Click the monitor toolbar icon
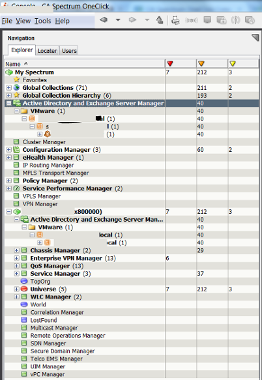This screenshot has height=380, width=262. pyautogui.click(x=207, y=20)
